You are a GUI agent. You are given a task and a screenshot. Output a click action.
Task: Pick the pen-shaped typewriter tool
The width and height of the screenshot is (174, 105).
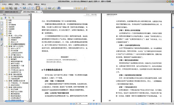point(53,8)
